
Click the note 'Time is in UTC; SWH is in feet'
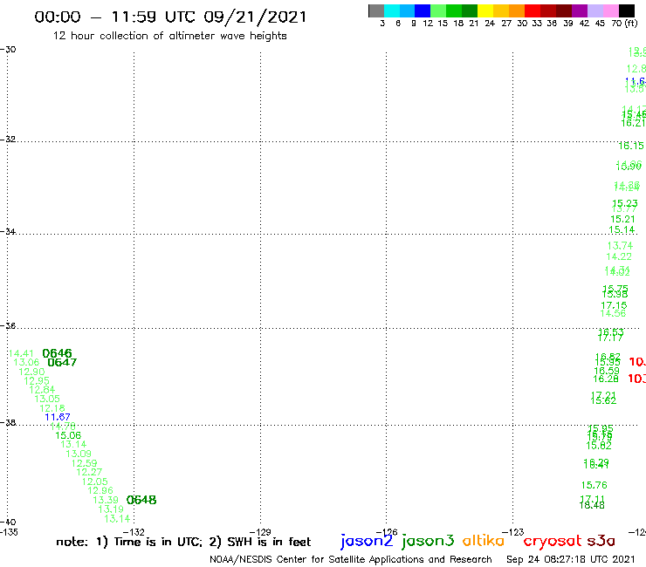pyautogui.click(x=183, y=542)
